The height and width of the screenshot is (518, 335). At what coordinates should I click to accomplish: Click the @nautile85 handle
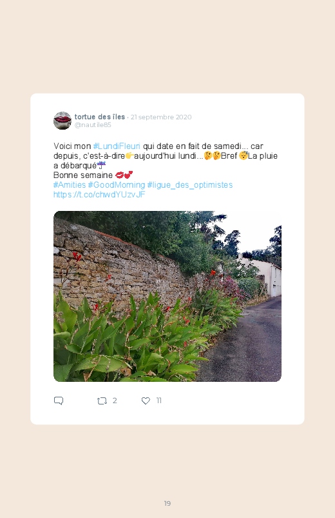93,125
